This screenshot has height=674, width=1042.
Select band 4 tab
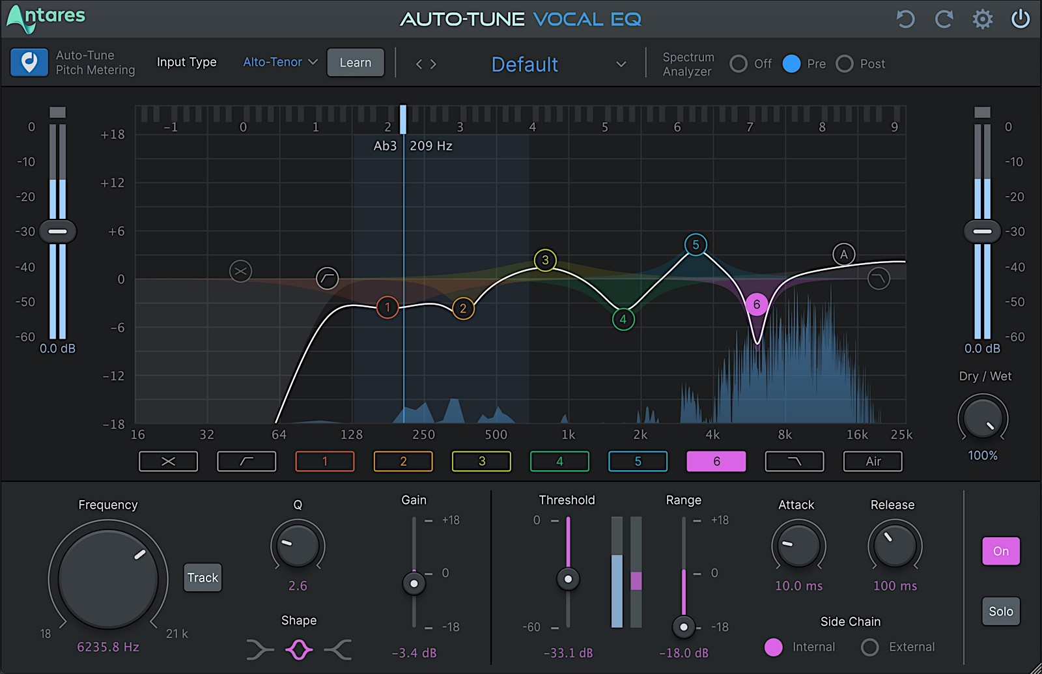click(559, 461)
